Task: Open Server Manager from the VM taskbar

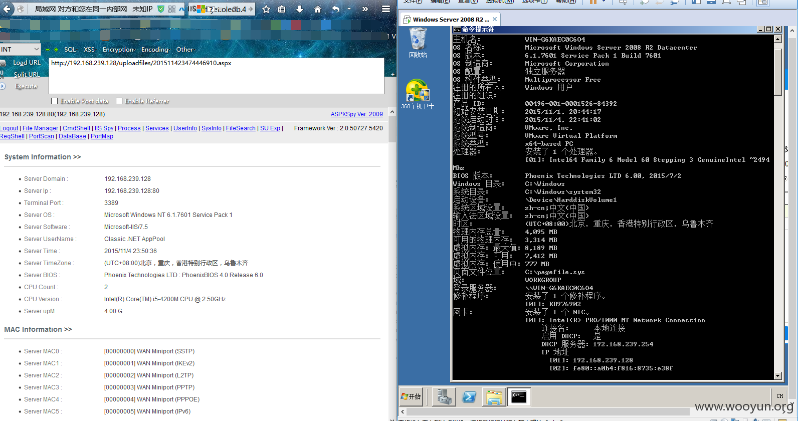Action: pos(444,396)
